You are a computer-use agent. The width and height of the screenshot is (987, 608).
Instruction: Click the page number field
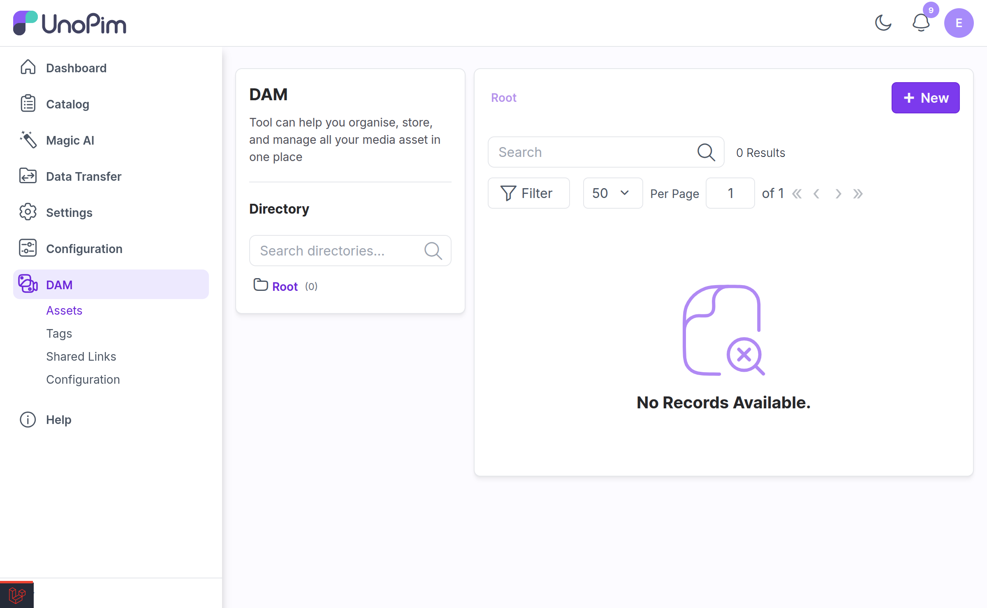click(x=730, y=193)
